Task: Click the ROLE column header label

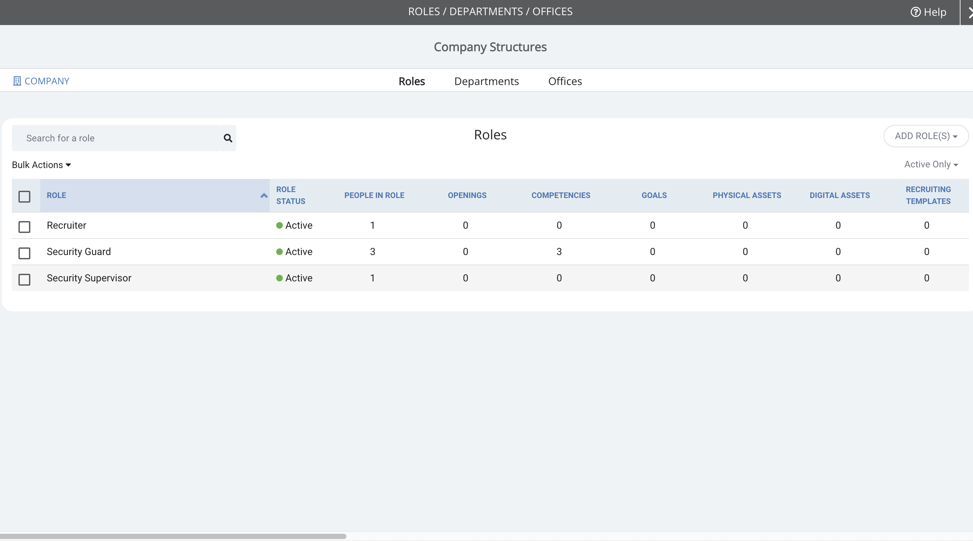Action: point(56,196)
